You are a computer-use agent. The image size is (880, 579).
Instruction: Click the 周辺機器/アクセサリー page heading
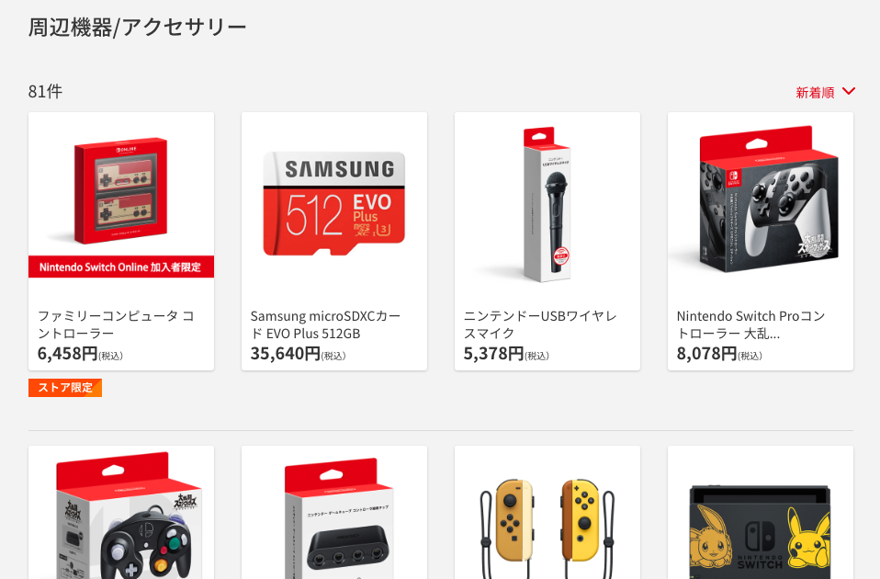[138, 27]
